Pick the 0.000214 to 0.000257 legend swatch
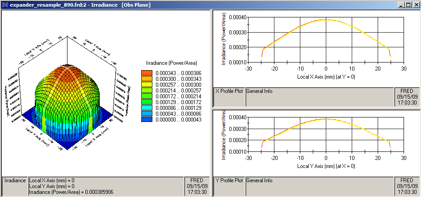 click(147, 90)
